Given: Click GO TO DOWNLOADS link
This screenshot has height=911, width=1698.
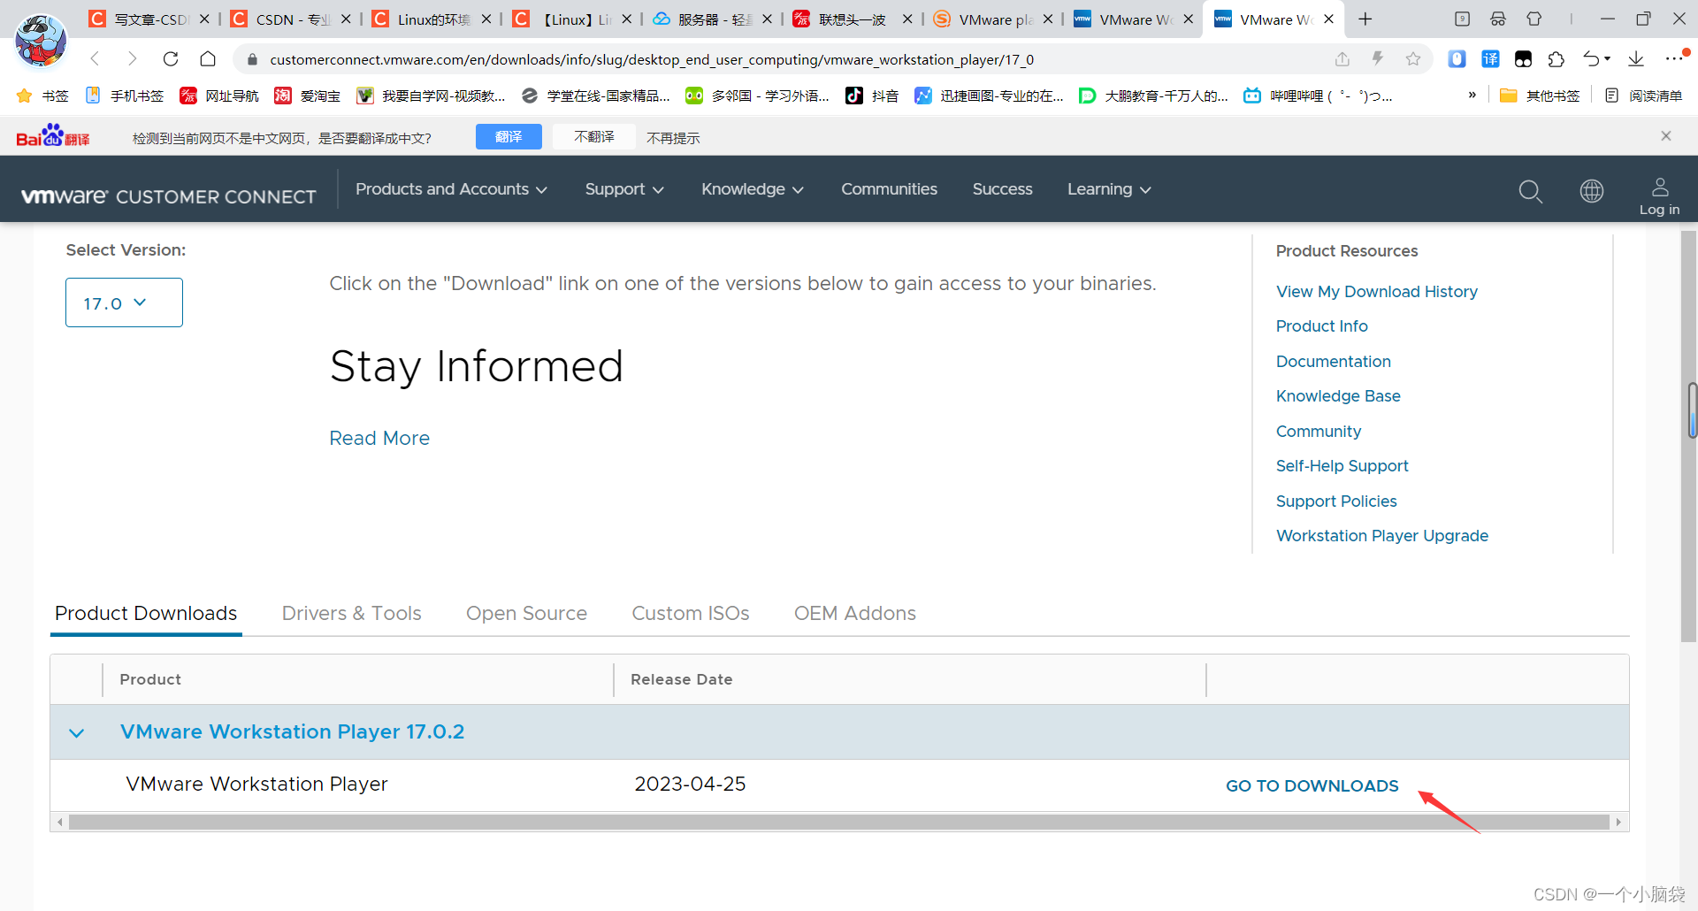Looking at the screenshot, I should (x=1312, y=785).
